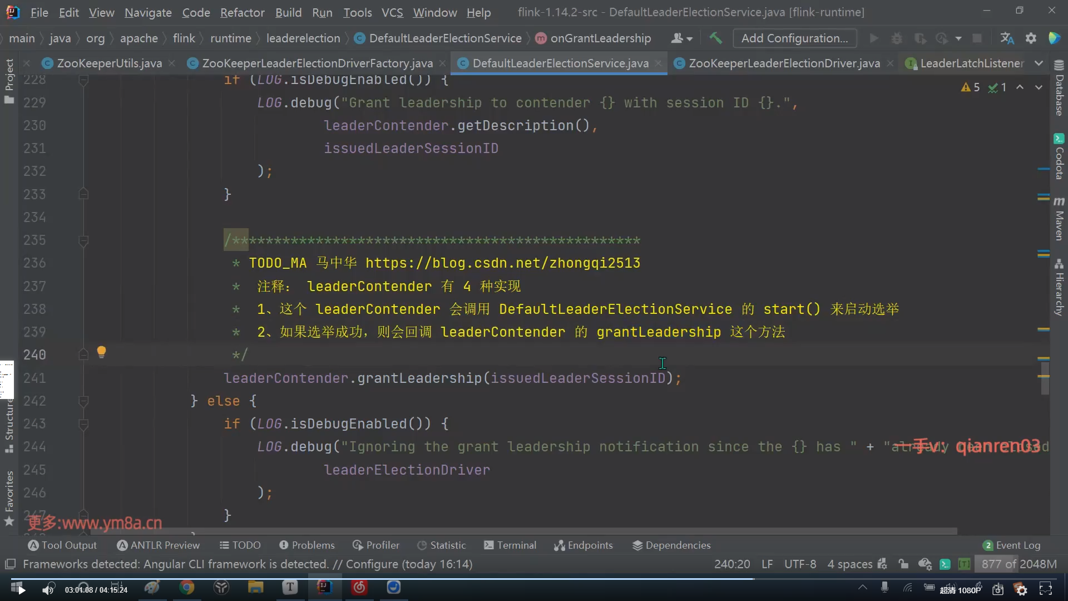The width and height of the screenshot is (1068, 601).
Task: Open the Event Log panel
Action: coord(1011,545)
